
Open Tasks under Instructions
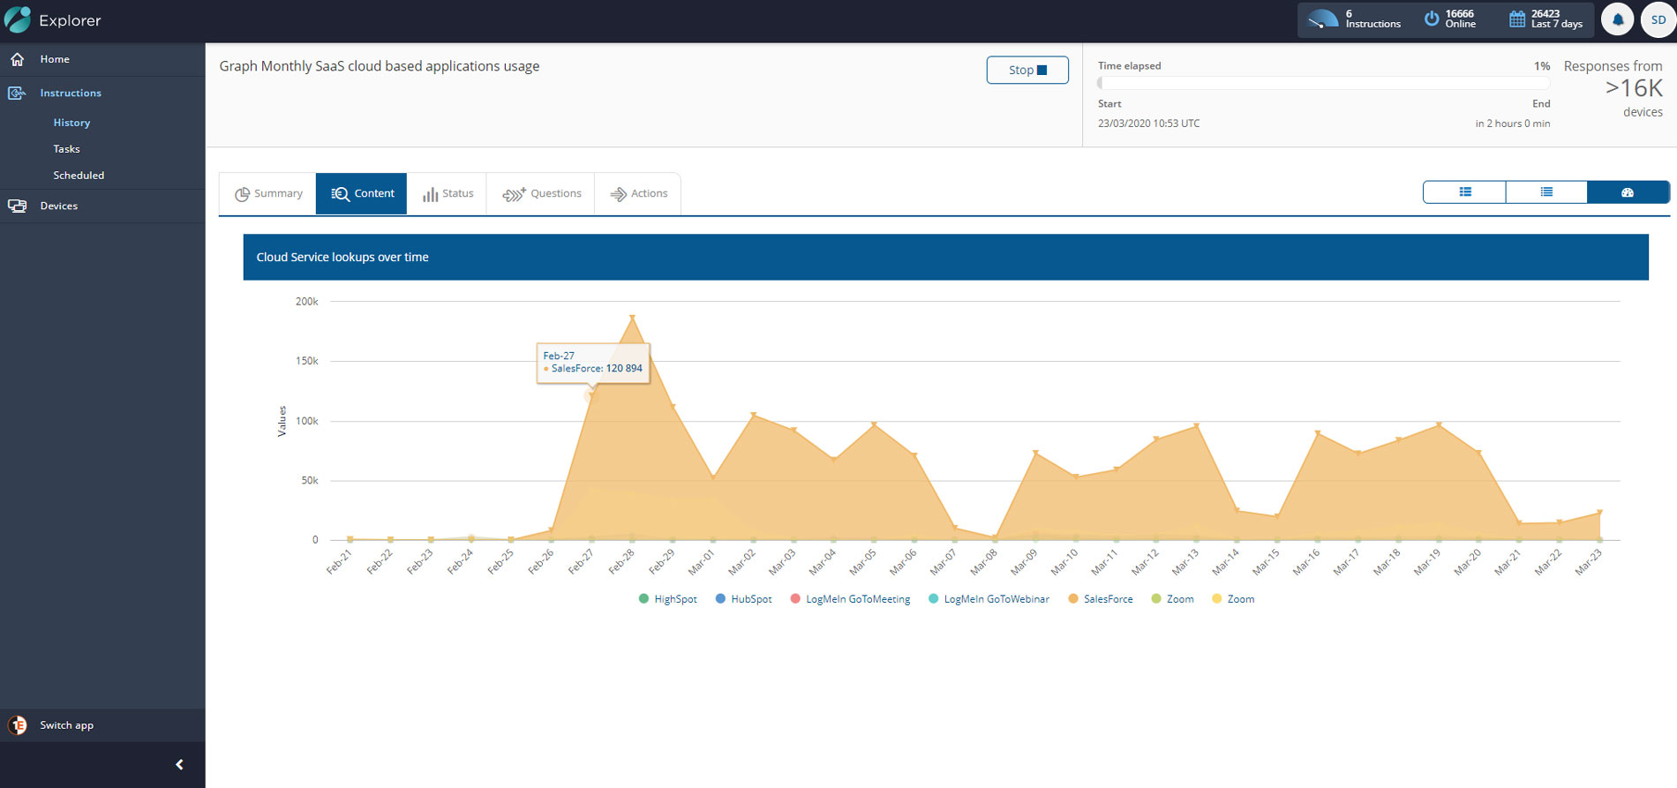click(x=66, y=149)
